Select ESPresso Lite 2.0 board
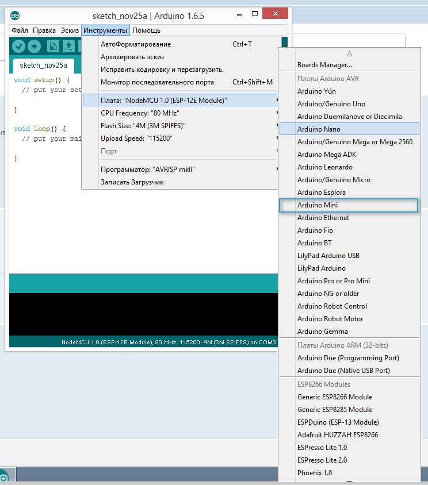Viewport: 428px width, 485px height. (349, 460)
